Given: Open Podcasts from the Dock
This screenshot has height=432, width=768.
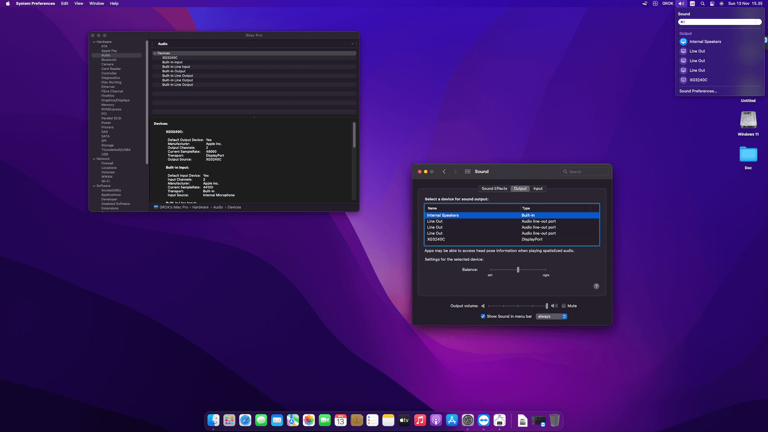Looking at the screenshot, I should pyautogui.click(x=436, y=420).
